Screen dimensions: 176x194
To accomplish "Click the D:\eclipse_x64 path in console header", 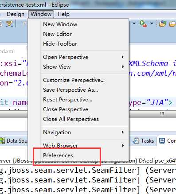I will (x=157, y=161).
